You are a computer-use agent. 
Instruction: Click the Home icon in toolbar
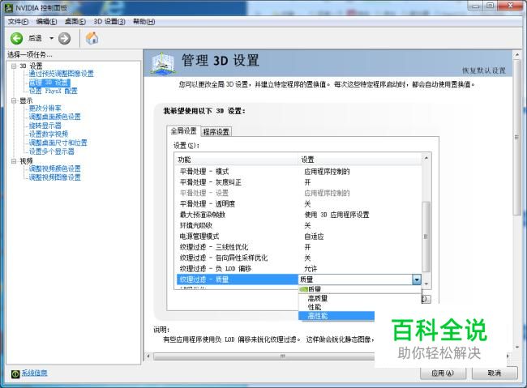pyautogui.click(x=92, y=38)
